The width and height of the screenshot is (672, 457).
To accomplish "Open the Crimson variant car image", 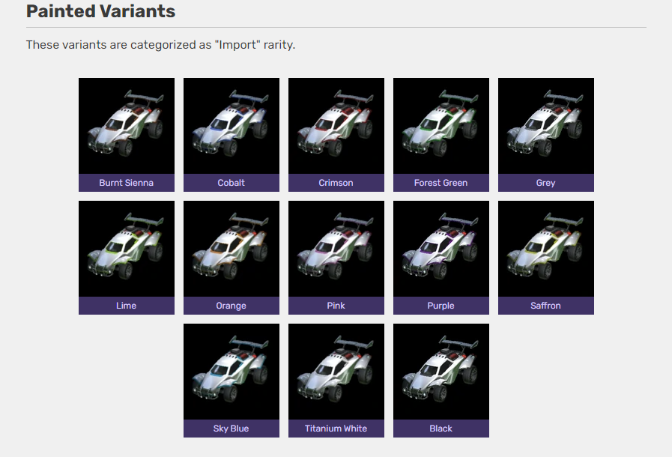I will (x=336, y=126).
